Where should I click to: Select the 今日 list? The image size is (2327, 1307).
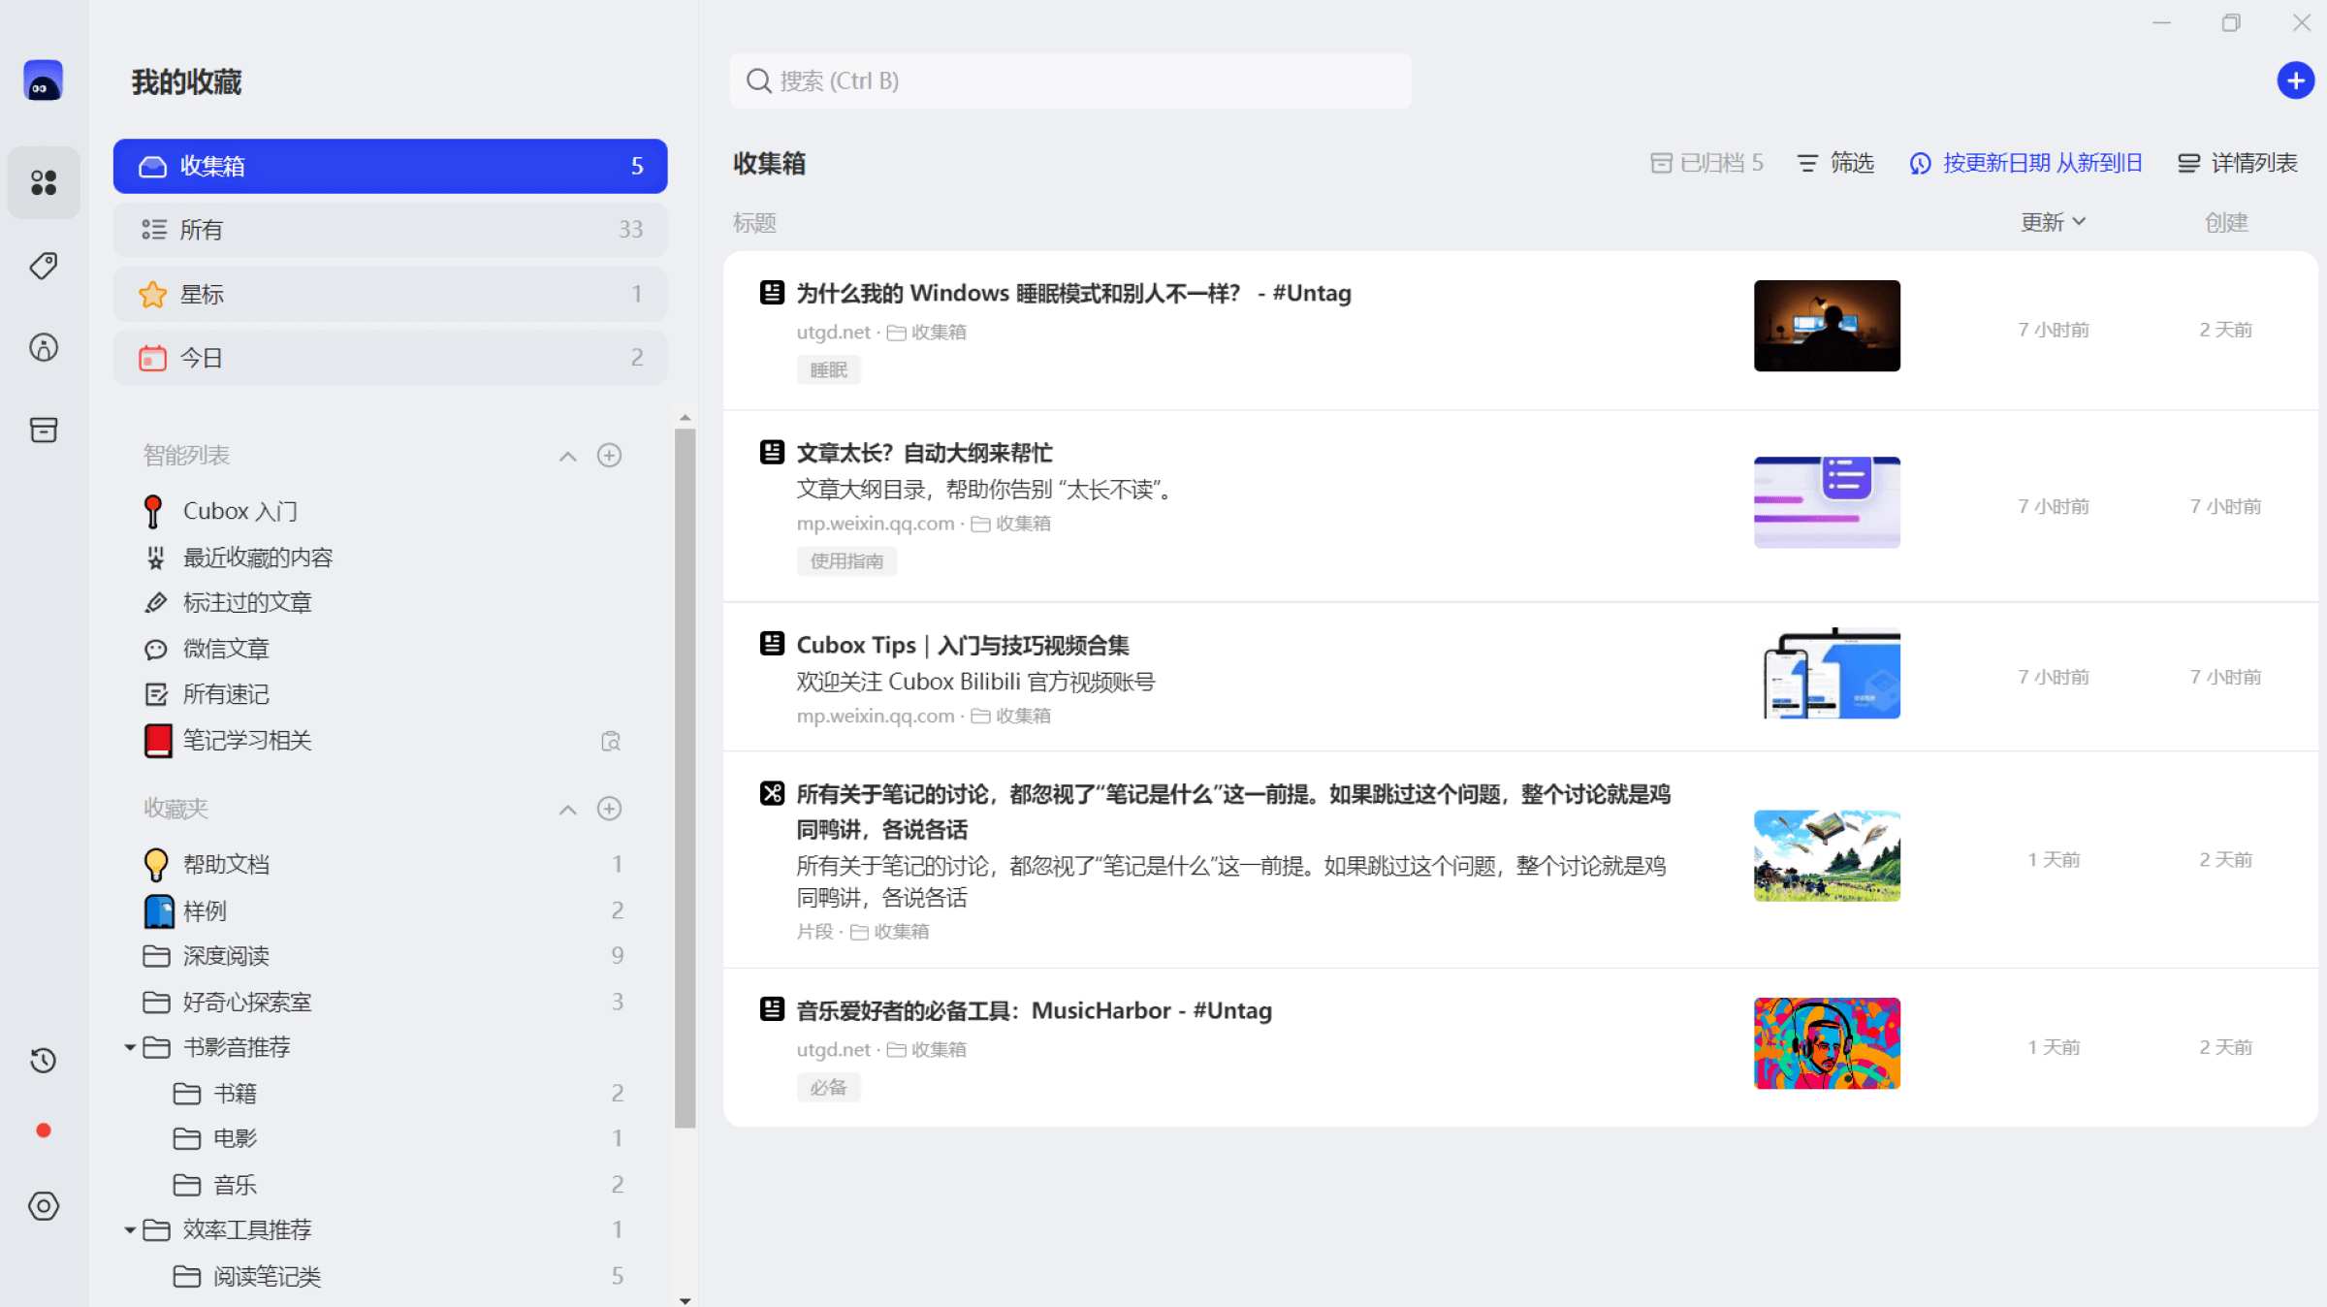pos(390,358)
